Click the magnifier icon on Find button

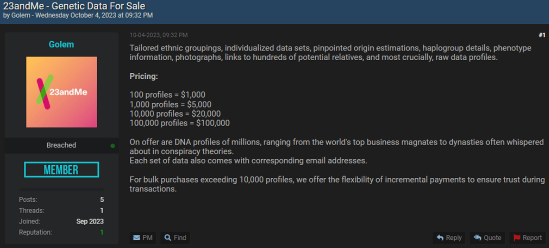(168, 238)
